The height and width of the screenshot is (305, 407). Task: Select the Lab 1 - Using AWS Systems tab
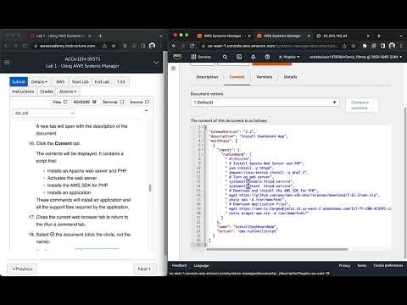point(60,36)
